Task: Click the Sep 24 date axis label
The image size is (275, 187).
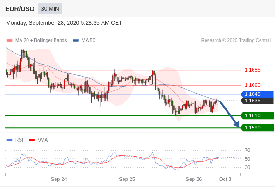Action: coord(59,179)
